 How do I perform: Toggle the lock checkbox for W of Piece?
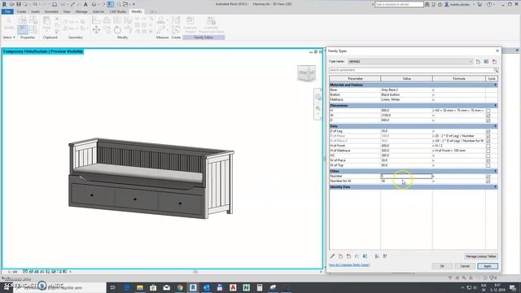tap(488, 160)
